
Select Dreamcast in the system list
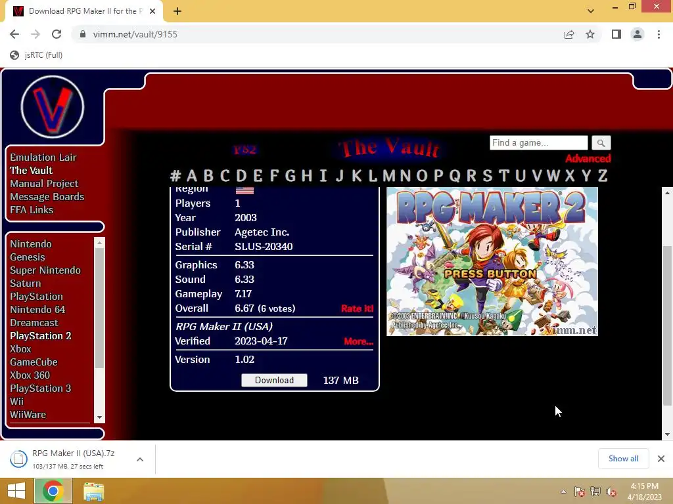tap(34, 323)
